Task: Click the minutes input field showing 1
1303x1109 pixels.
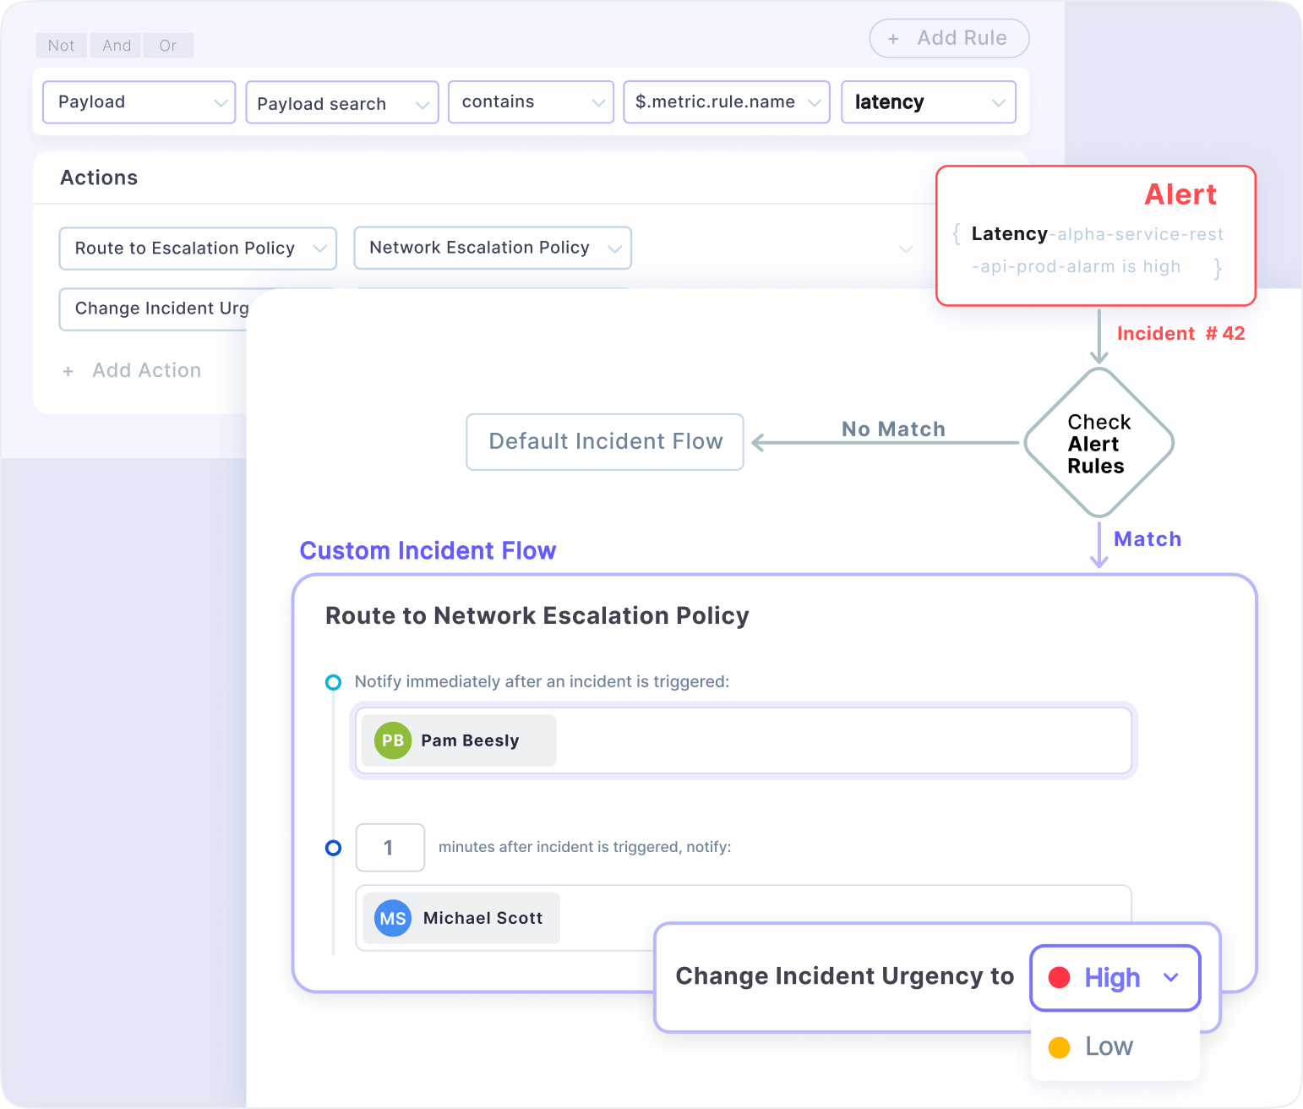Action: (390, 848)
